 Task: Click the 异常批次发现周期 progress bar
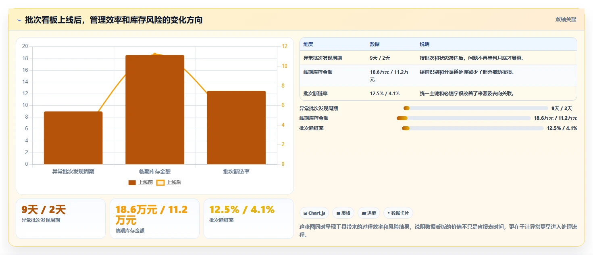(476, 108)
